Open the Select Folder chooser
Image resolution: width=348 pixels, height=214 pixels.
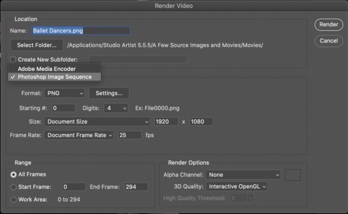click(37, 45)
